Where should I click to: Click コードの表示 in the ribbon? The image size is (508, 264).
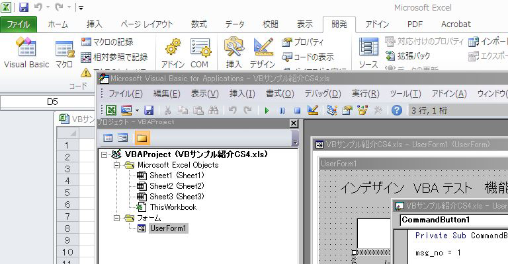[308, 57]
